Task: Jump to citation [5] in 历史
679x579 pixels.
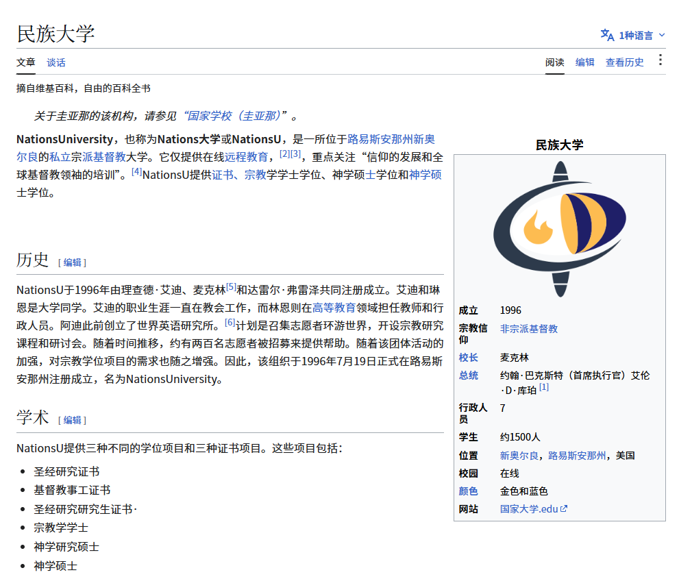Action: coord(231,286)
